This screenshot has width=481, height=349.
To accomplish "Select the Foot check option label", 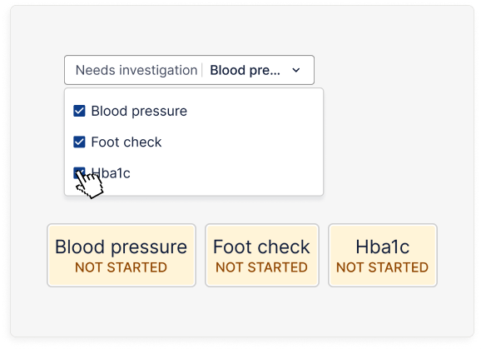I will 126,142.
